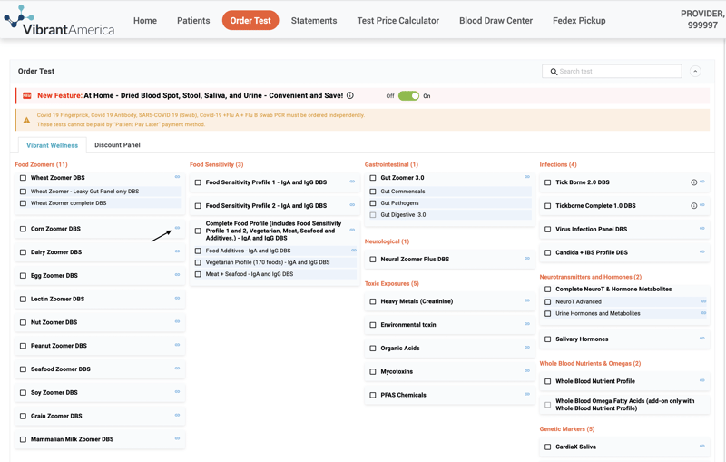The image size is (726, 462).
Task: Click the link icon beside Egg Zoomer DBS
Action: pyautogui.click(x=177, y=274)
